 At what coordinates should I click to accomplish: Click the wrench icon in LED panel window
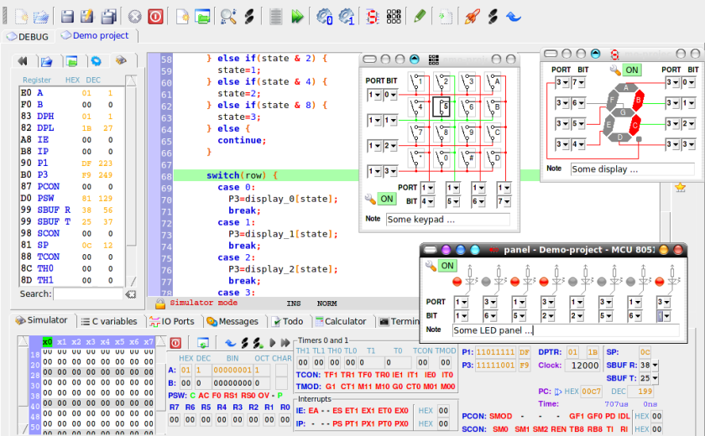pyautogui.click(x=431, y=266)
